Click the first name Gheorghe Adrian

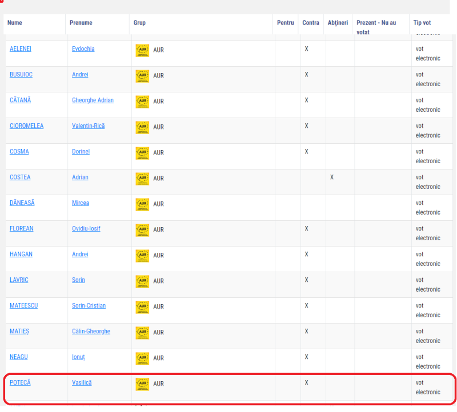click(x=93, y=100)
